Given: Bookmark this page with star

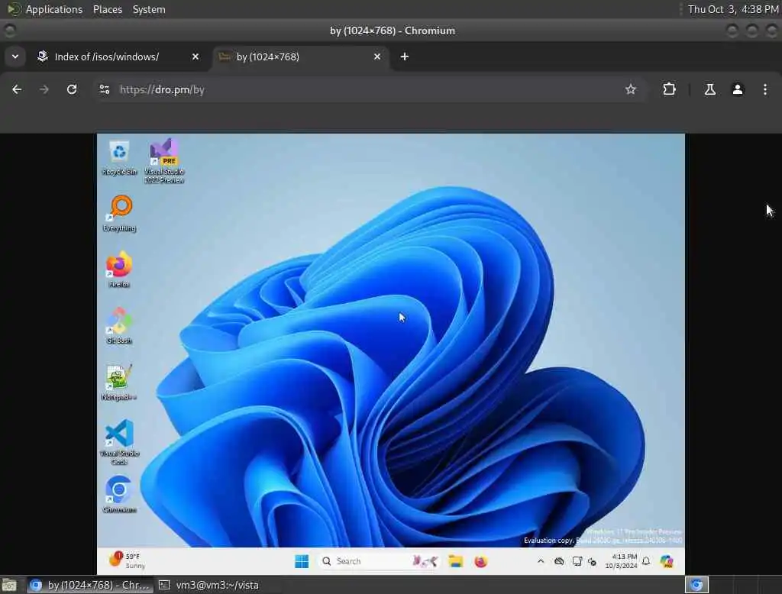Looking at the screenshot, I should [630, 89].
